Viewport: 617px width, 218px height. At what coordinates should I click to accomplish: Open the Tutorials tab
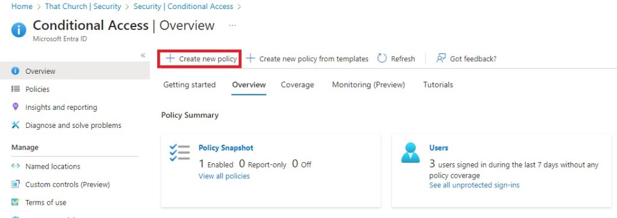pos(438,85)
